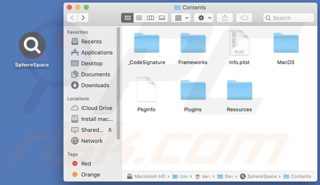
Task: Open Applications in the sidebar
Action: [x=92, y=53]
